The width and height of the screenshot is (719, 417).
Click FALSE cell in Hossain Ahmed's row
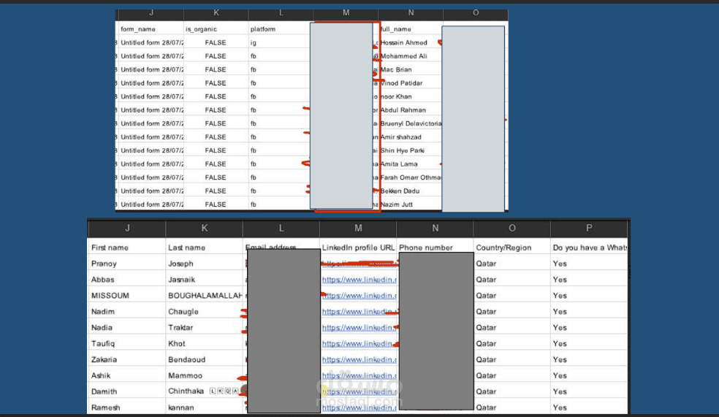(216, 42)
